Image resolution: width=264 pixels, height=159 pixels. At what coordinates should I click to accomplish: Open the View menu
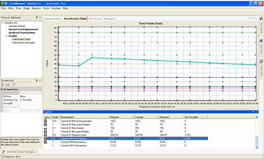(18, 8)
